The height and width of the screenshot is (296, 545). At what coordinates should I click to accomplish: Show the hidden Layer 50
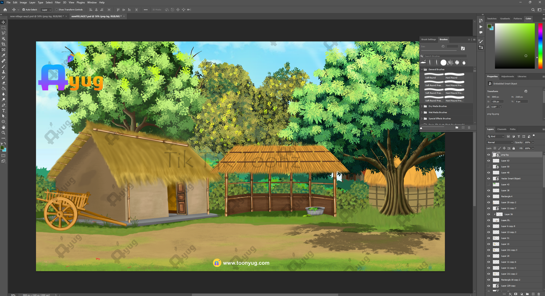[x=488, y=167]
